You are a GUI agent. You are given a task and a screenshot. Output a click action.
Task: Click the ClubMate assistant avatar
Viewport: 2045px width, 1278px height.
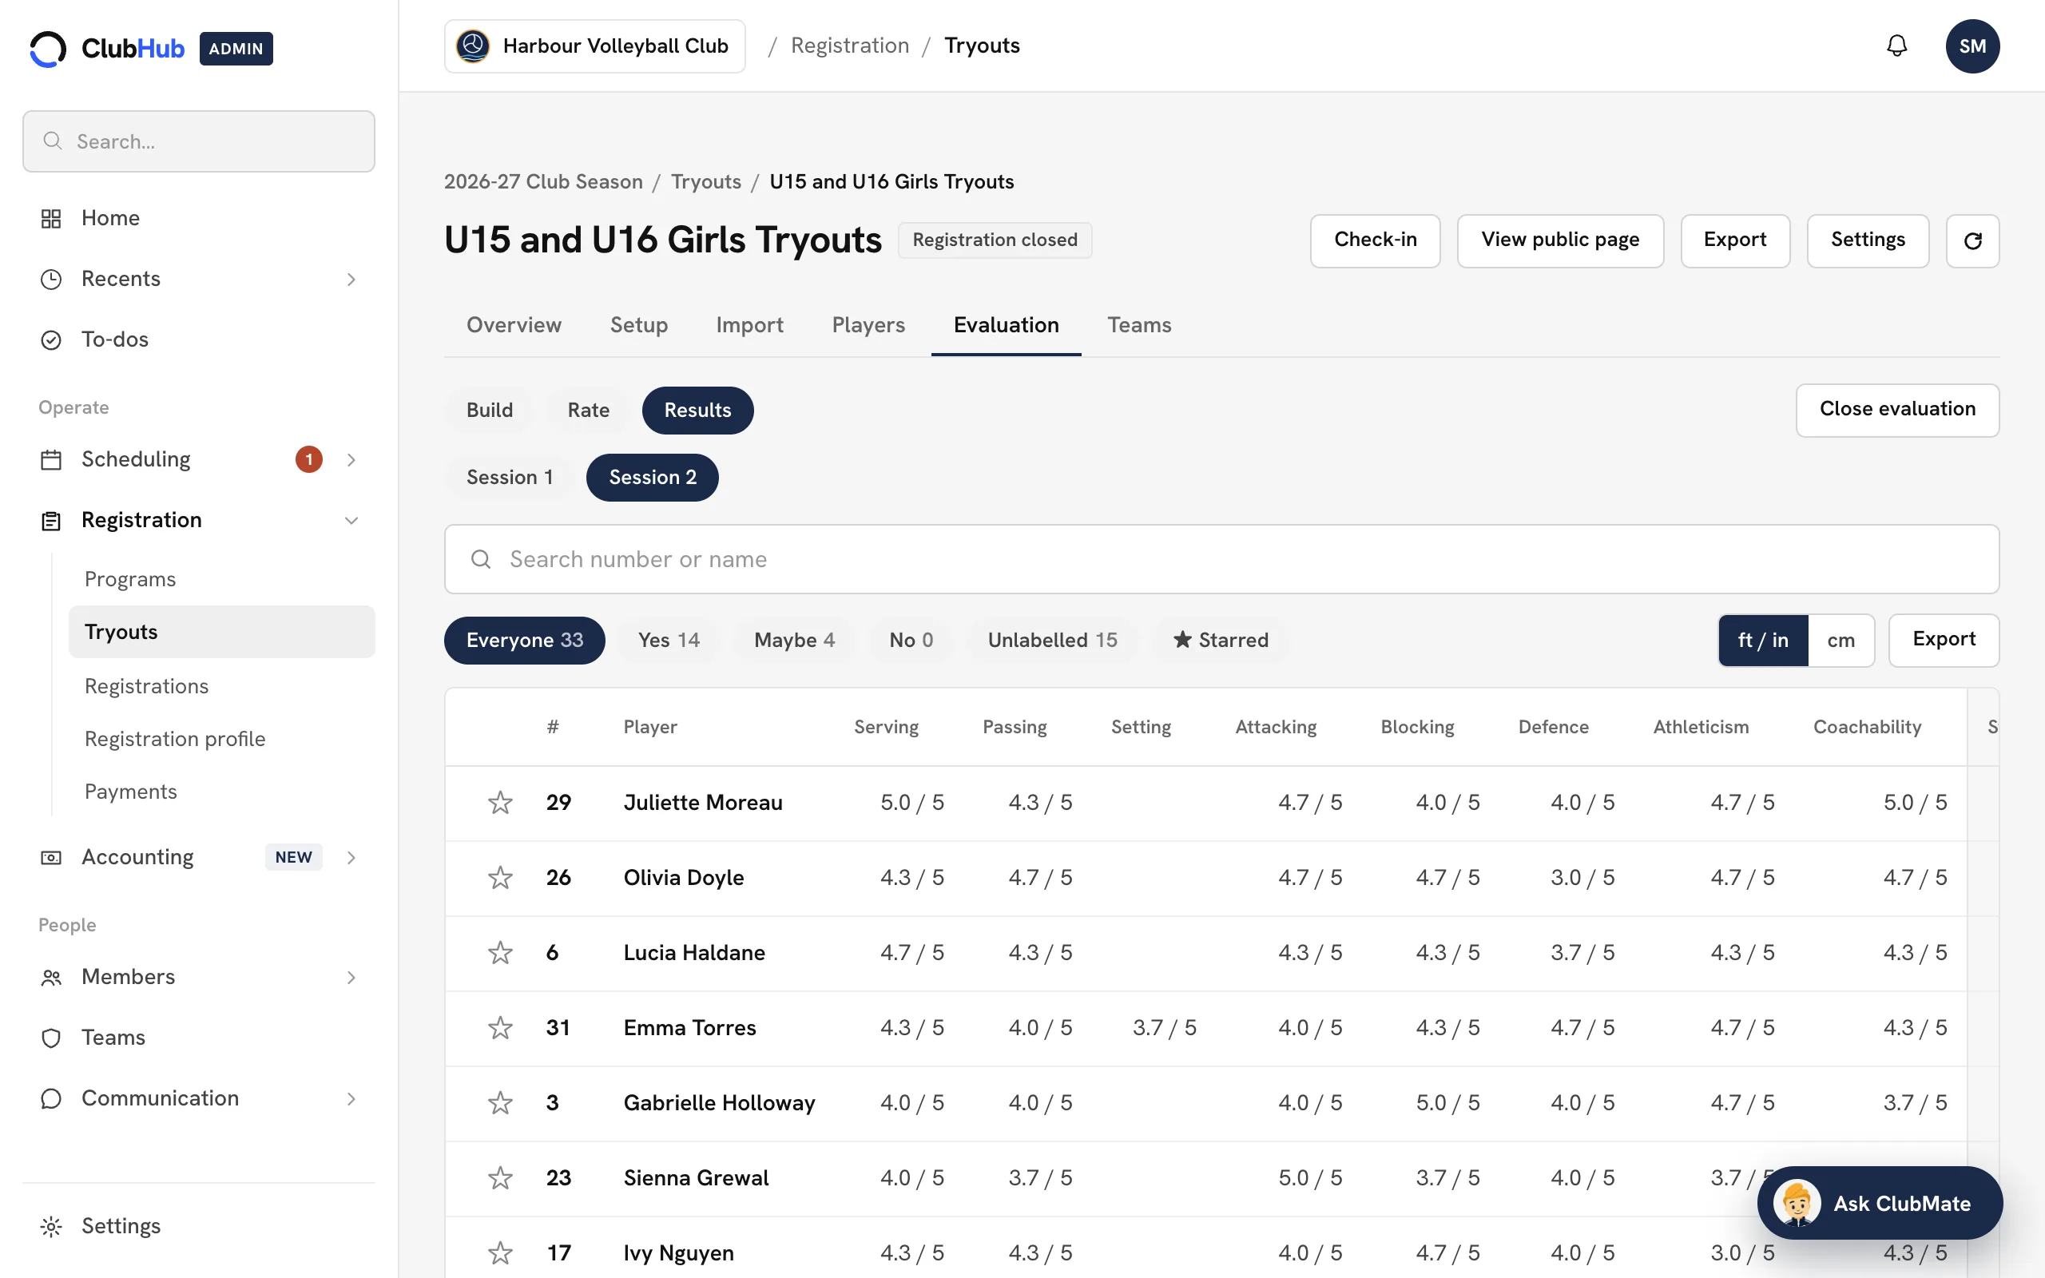click(1797, 1203)
